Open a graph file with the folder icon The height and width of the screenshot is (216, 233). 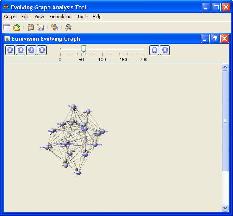pyautogui.click(x=17, y=27)
